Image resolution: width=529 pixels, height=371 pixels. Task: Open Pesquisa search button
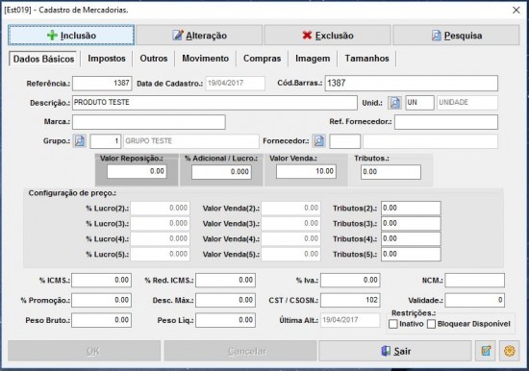click(x=456, y=35)
